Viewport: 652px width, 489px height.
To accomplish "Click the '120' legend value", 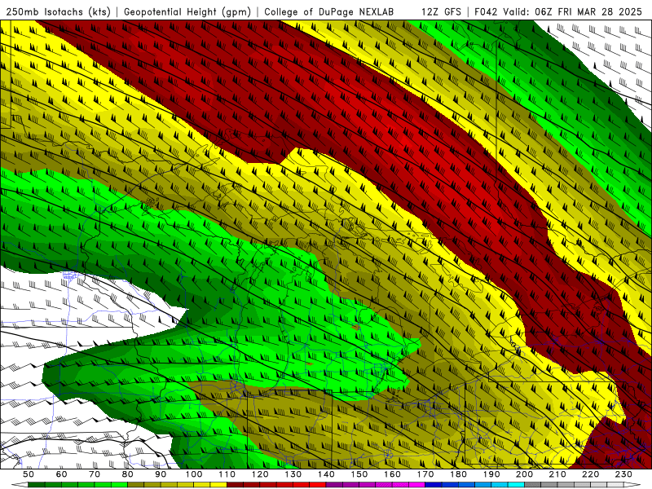I will tap(260, 474).
